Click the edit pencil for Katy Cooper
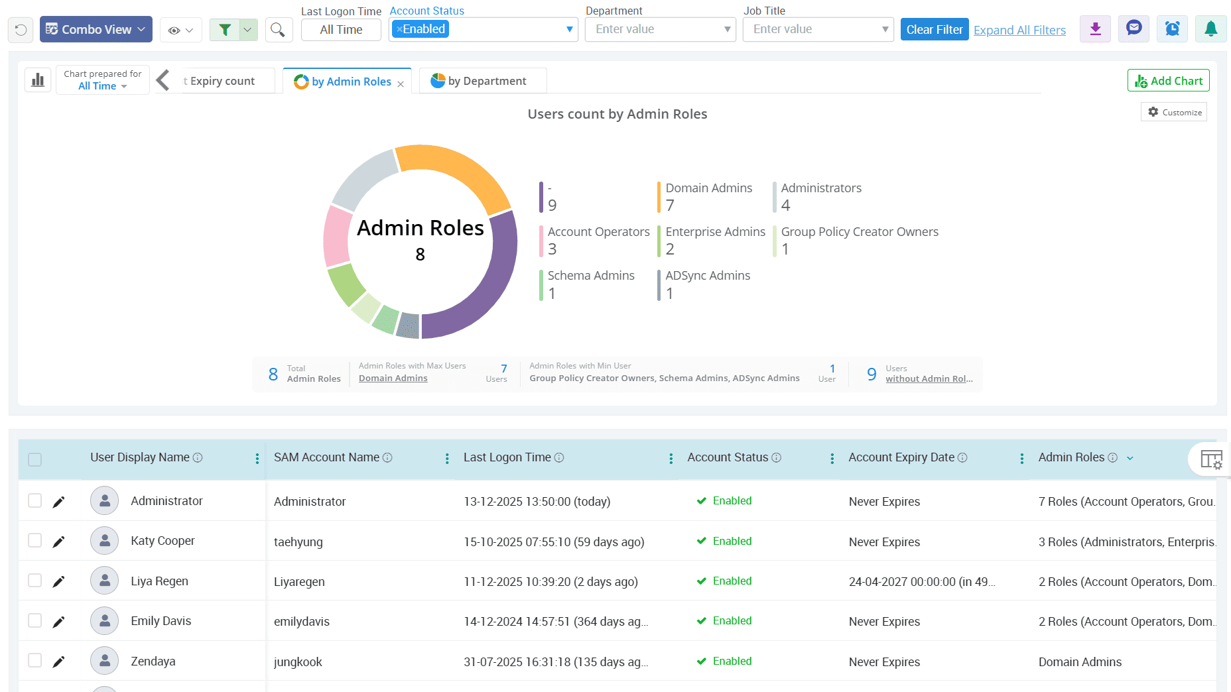 58,542
